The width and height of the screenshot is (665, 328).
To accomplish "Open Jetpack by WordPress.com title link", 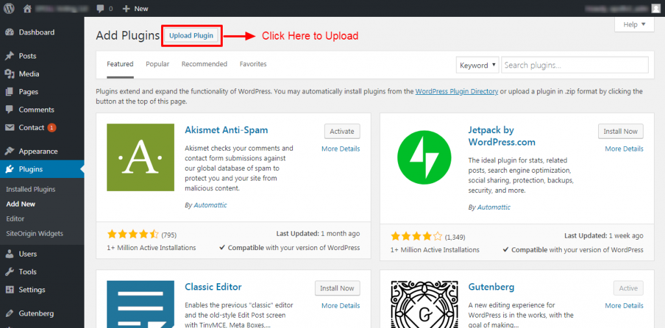I will coord(502,136).
